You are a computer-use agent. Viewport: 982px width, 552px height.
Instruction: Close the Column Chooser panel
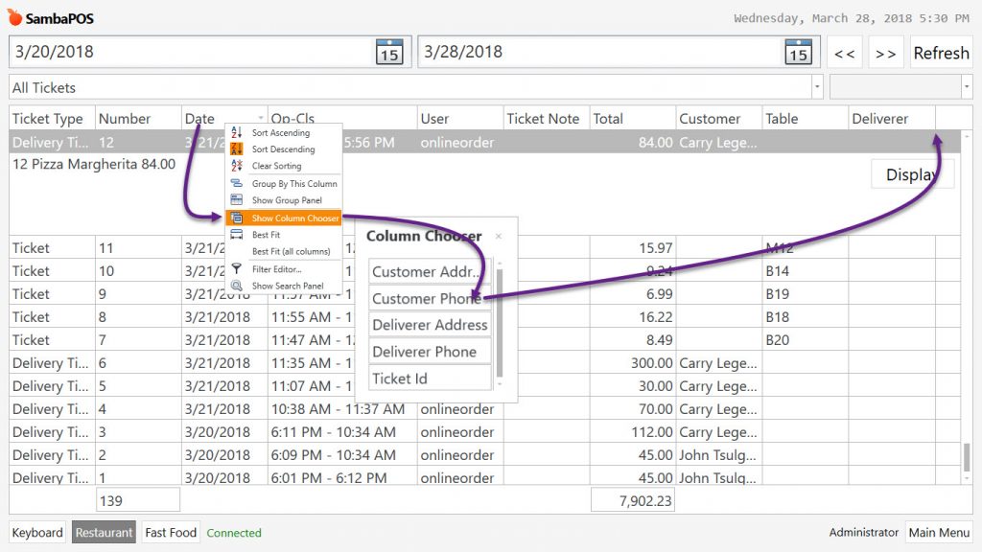[x=499, y=236]
